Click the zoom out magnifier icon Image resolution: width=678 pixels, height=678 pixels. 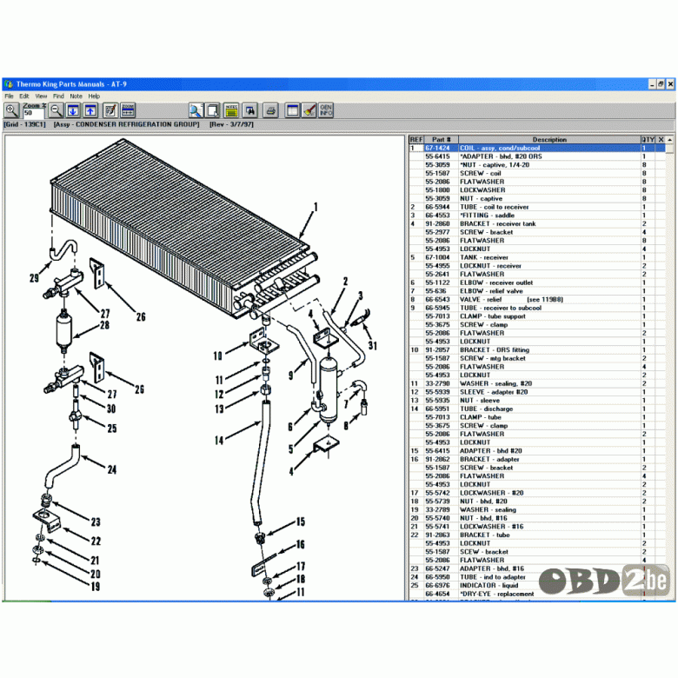(x=56, y=110)
